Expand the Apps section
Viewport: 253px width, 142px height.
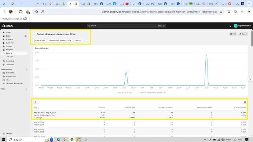point(26,89)
